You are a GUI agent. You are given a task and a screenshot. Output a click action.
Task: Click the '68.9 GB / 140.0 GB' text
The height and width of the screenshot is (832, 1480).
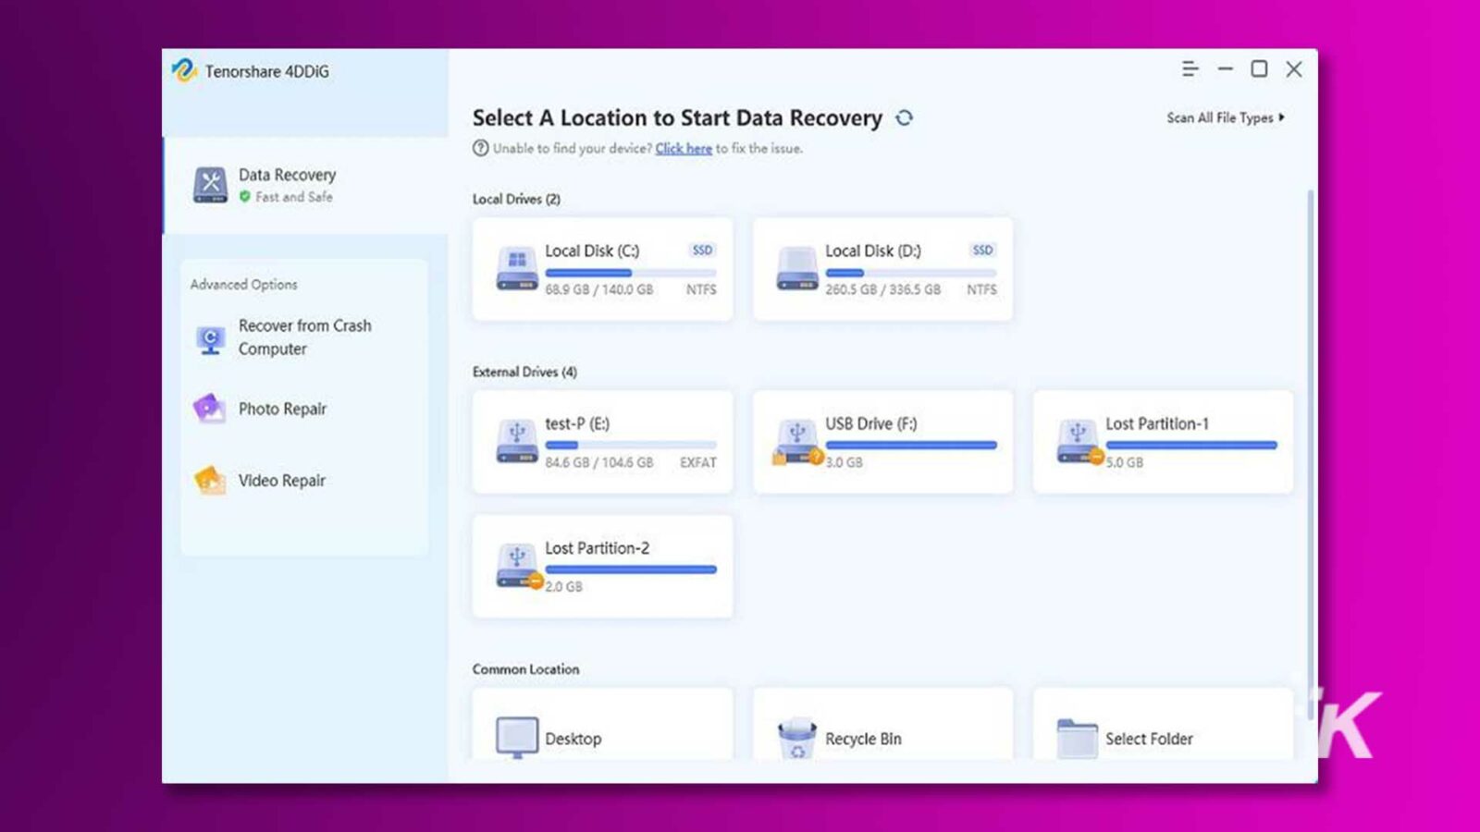tap(599, 289)
